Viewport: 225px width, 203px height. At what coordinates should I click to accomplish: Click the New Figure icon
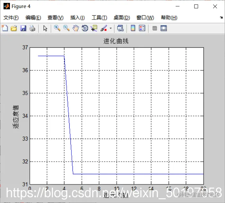5,28
